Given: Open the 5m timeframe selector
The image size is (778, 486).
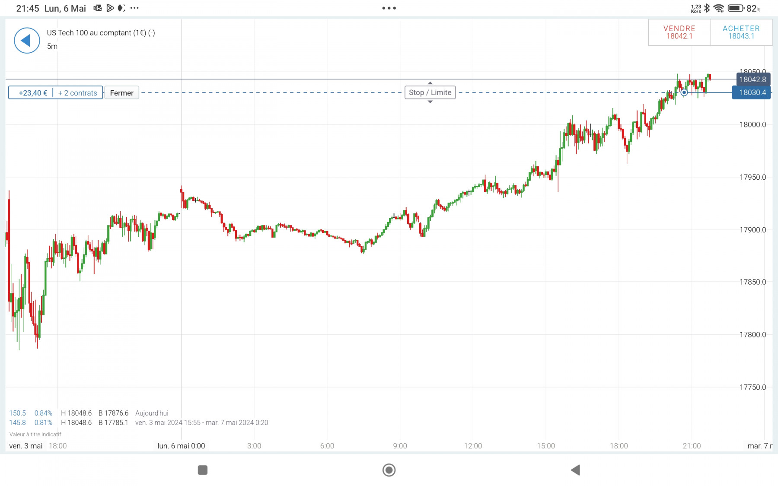Looking at the screenshot, I should tap(52, 46).
